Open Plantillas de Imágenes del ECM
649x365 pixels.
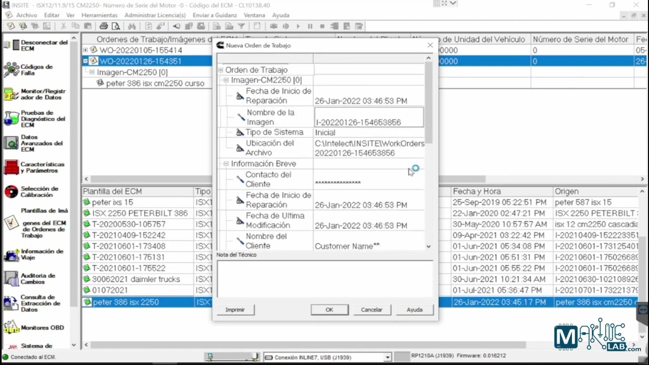(x=36, y=223)
